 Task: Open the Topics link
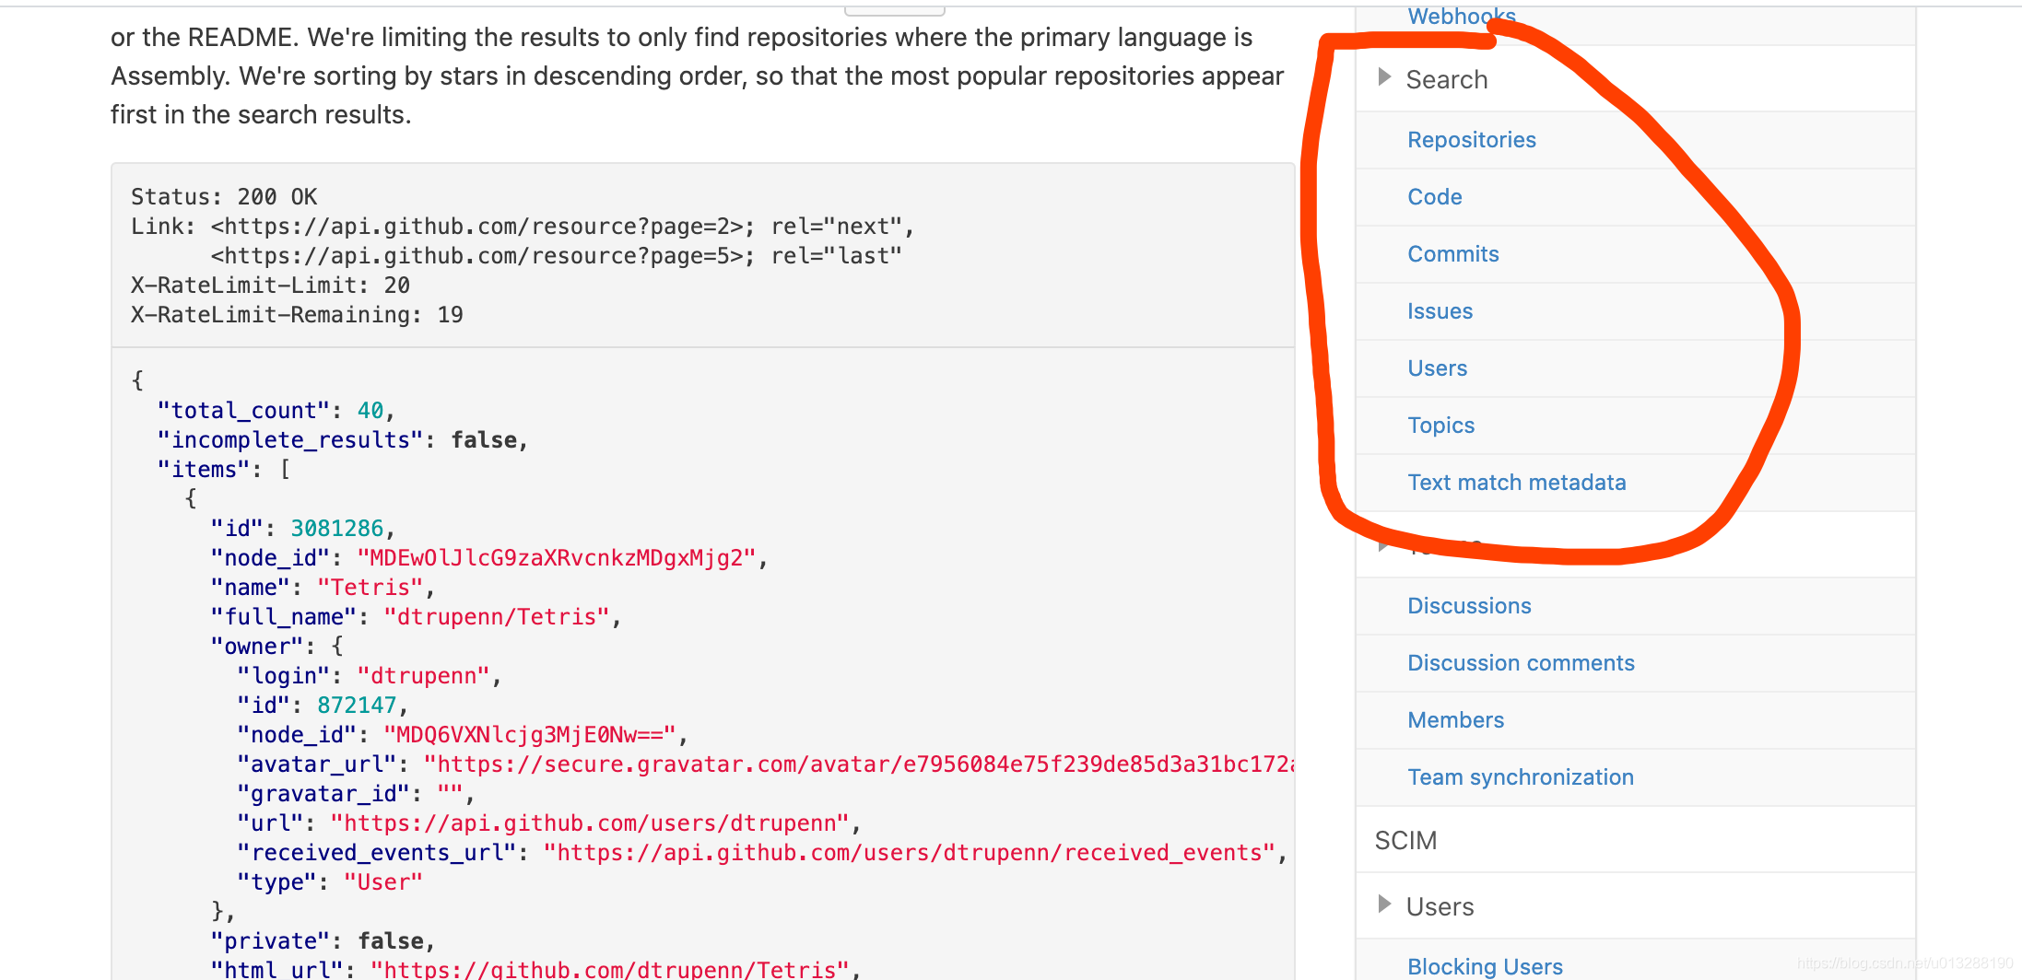pyautogui.click(x=1440, y=425)
